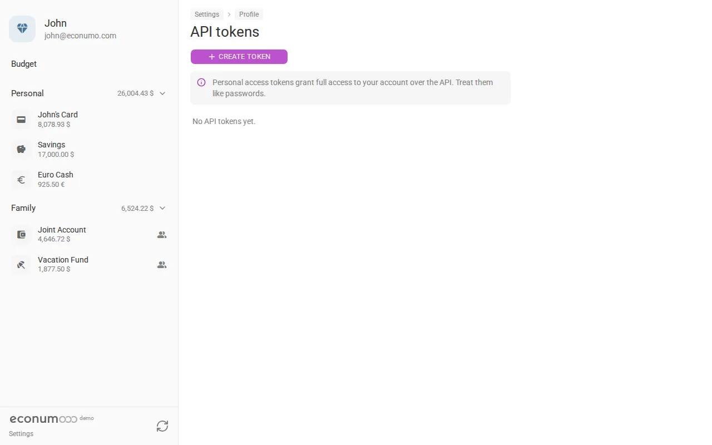Click the Joint Account wallet icon
The height and width of the screenshot is (445, 712).
(21, 235)
